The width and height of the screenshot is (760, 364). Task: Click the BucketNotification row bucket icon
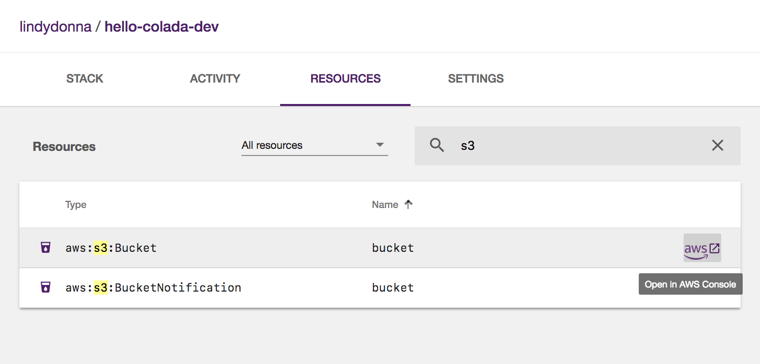coord(46,288)
